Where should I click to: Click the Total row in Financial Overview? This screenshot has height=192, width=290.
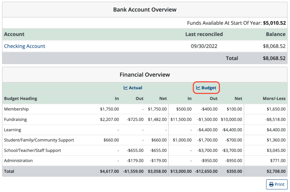(x=85, y=171)
